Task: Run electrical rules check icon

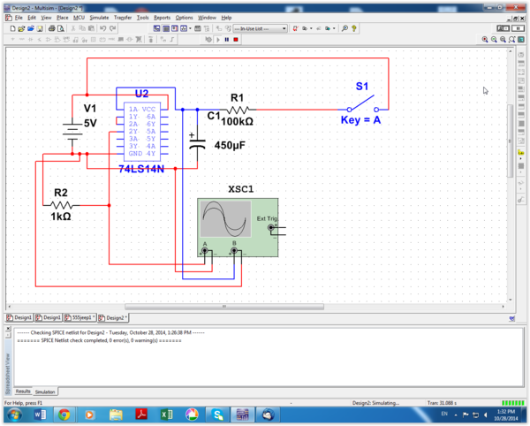Action: tap(295, 28)
